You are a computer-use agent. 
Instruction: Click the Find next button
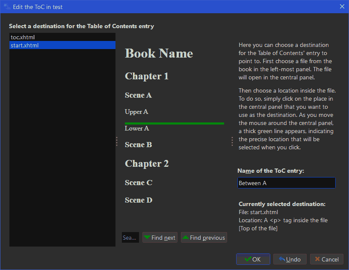point(160,238)
